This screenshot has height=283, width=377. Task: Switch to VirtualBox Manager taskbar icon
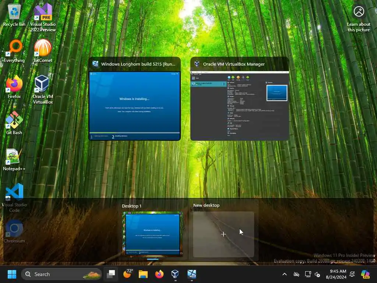[175, 274]
